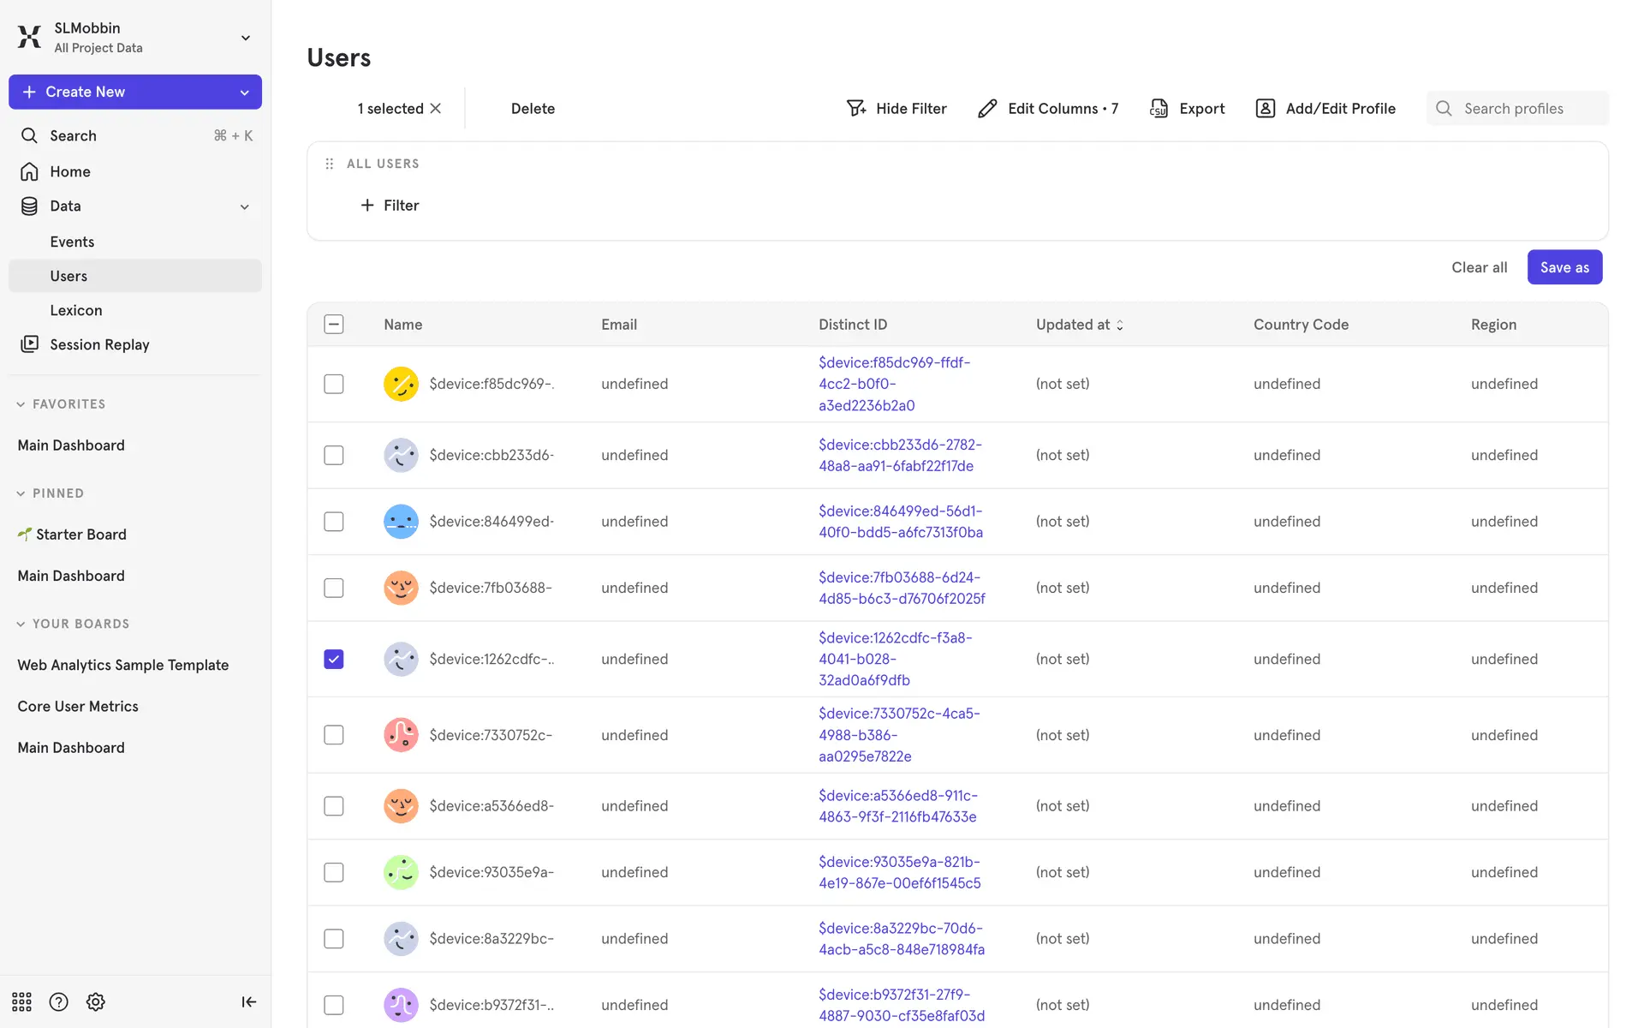Open the apps grid icon in sidebar footer

(21, 1001)
